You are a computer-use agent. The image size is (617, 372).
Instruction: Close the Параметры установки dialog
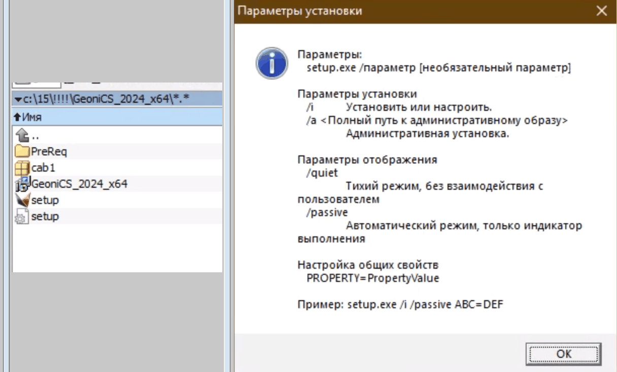pos(602,11)
